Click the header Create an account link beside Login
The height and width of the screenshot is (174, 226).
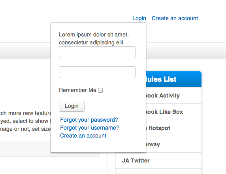(x=175, y=18)
